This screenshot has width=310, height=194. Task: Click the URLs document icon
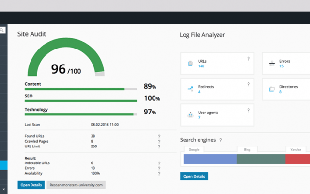click(190, 64)
